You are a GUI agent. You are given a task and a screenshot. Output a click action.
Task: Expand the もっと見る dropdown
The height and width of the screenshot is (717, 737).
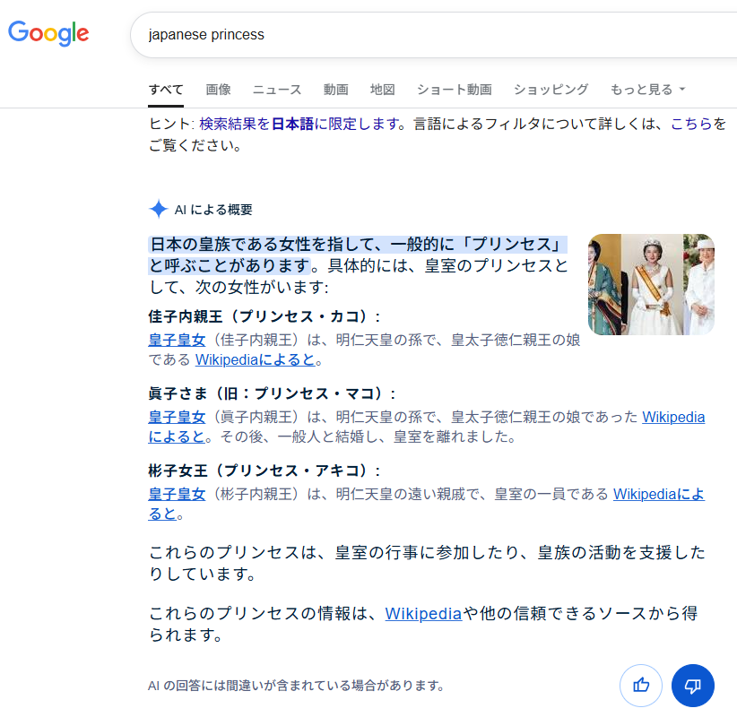647,90
